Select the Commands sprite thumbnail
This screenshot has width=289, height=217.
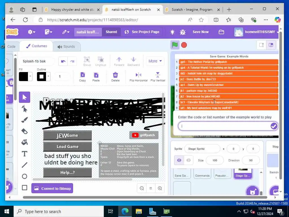click(x=202, y=173)
